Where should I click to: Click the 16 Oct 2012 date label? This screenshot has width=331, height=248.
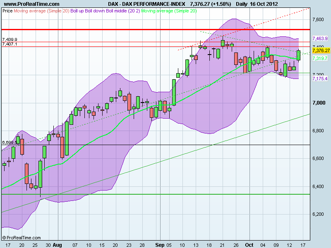(264, 4)
